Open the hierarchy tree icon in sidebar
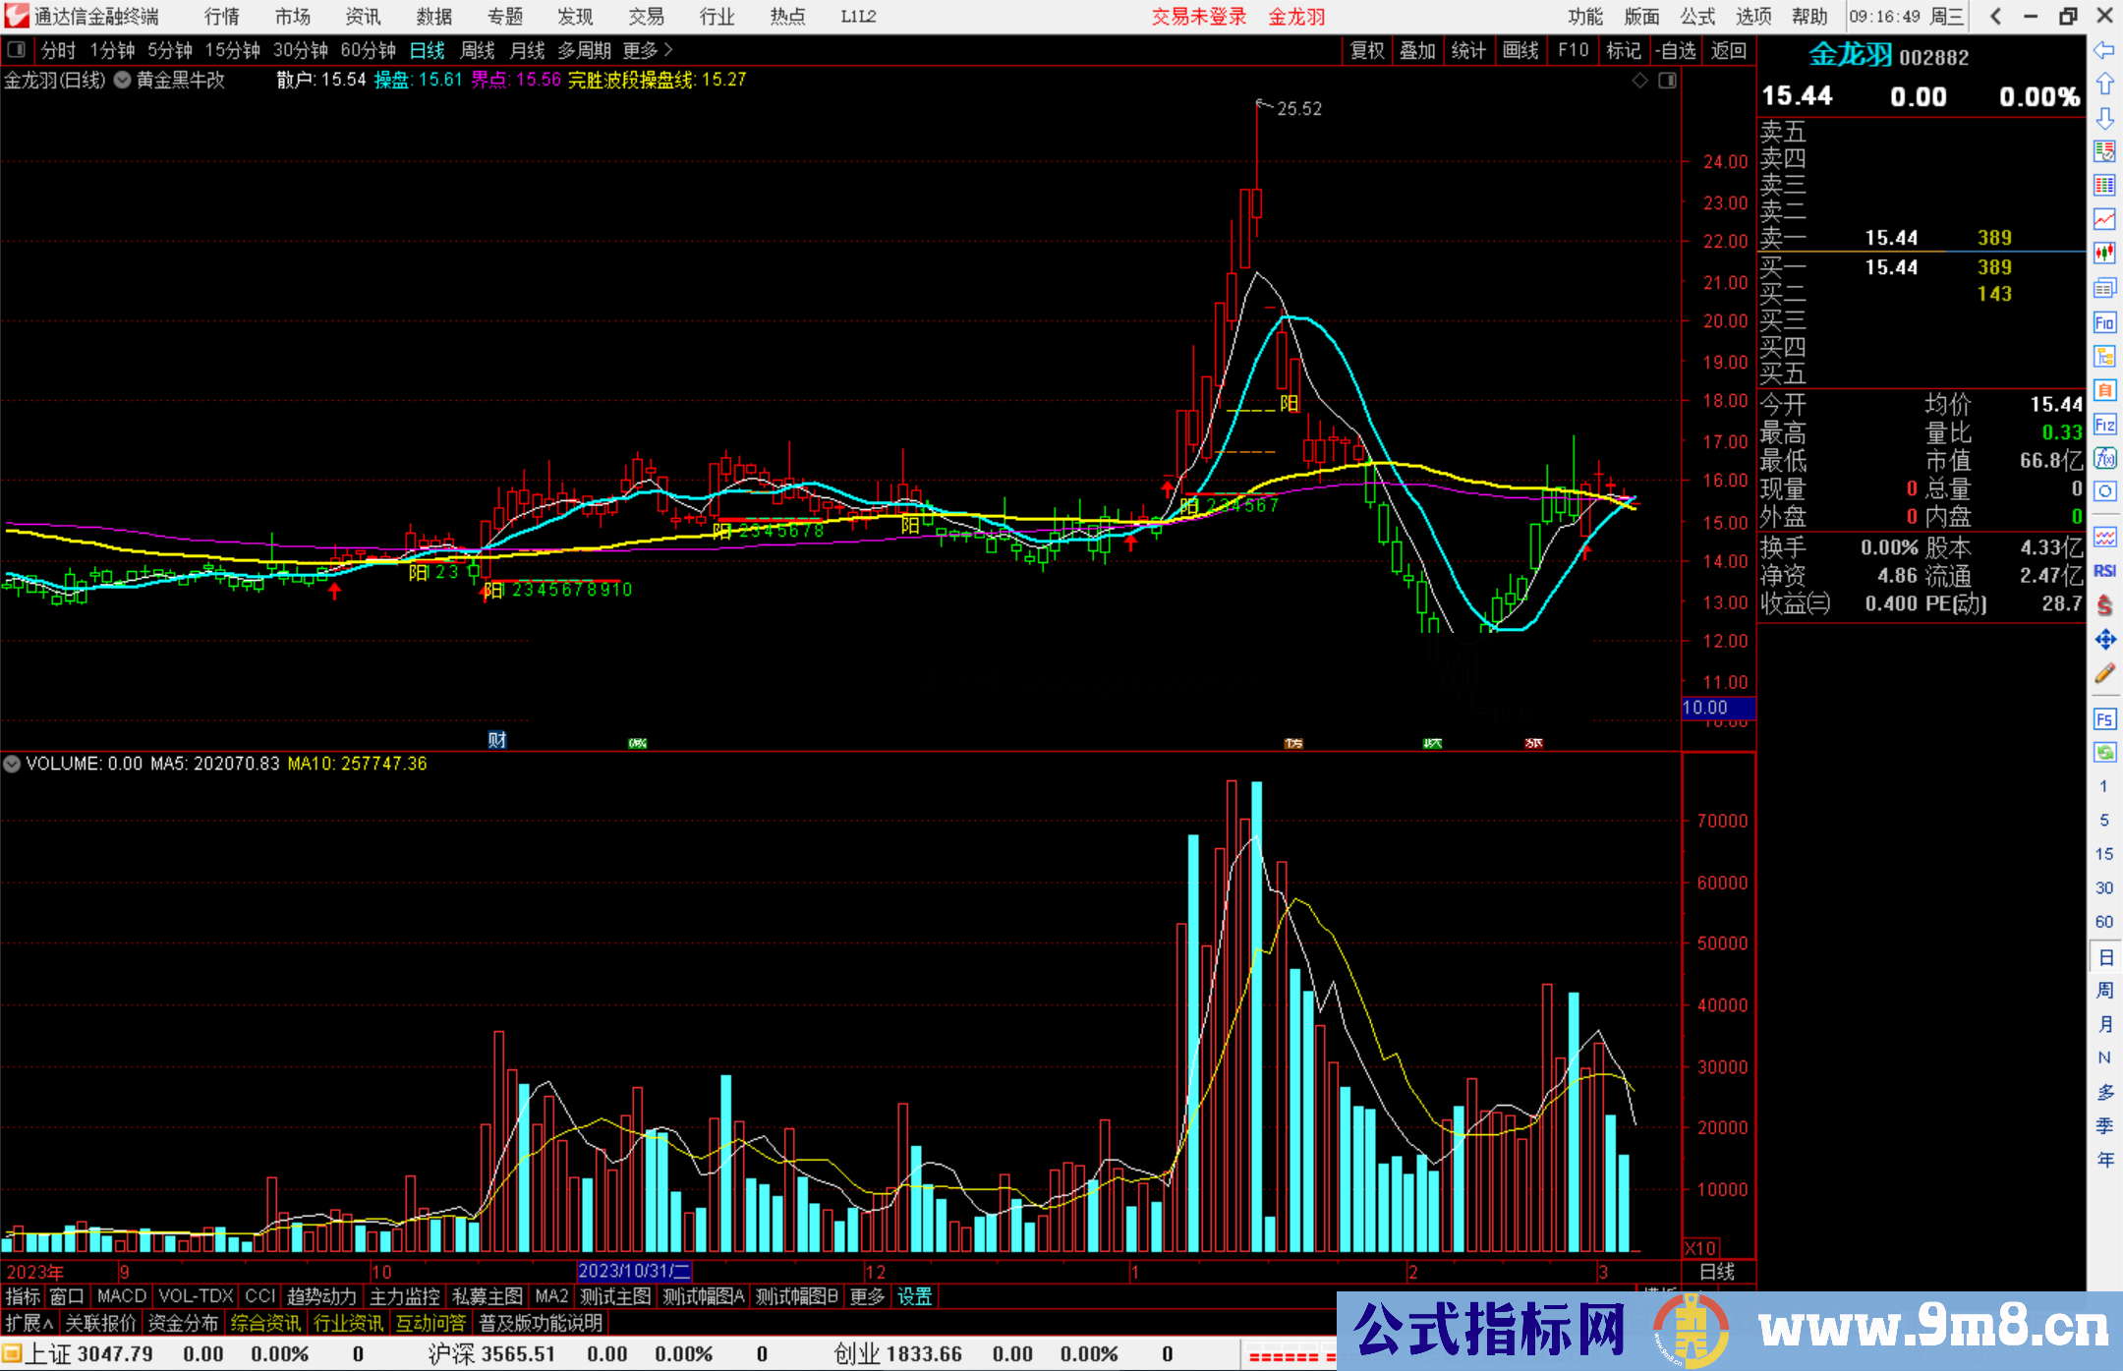Viewport: 2123px width, 1371px height. (2104, 357)
